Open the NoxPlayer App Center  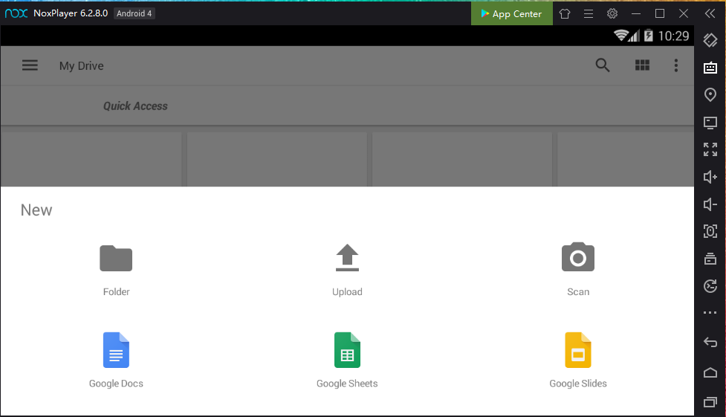point(512,13)
